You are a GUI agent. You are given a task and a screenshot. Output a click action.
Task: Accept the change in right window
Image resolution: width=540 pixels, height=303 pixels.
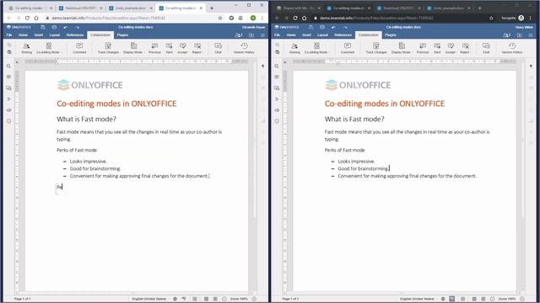point(451,48)
